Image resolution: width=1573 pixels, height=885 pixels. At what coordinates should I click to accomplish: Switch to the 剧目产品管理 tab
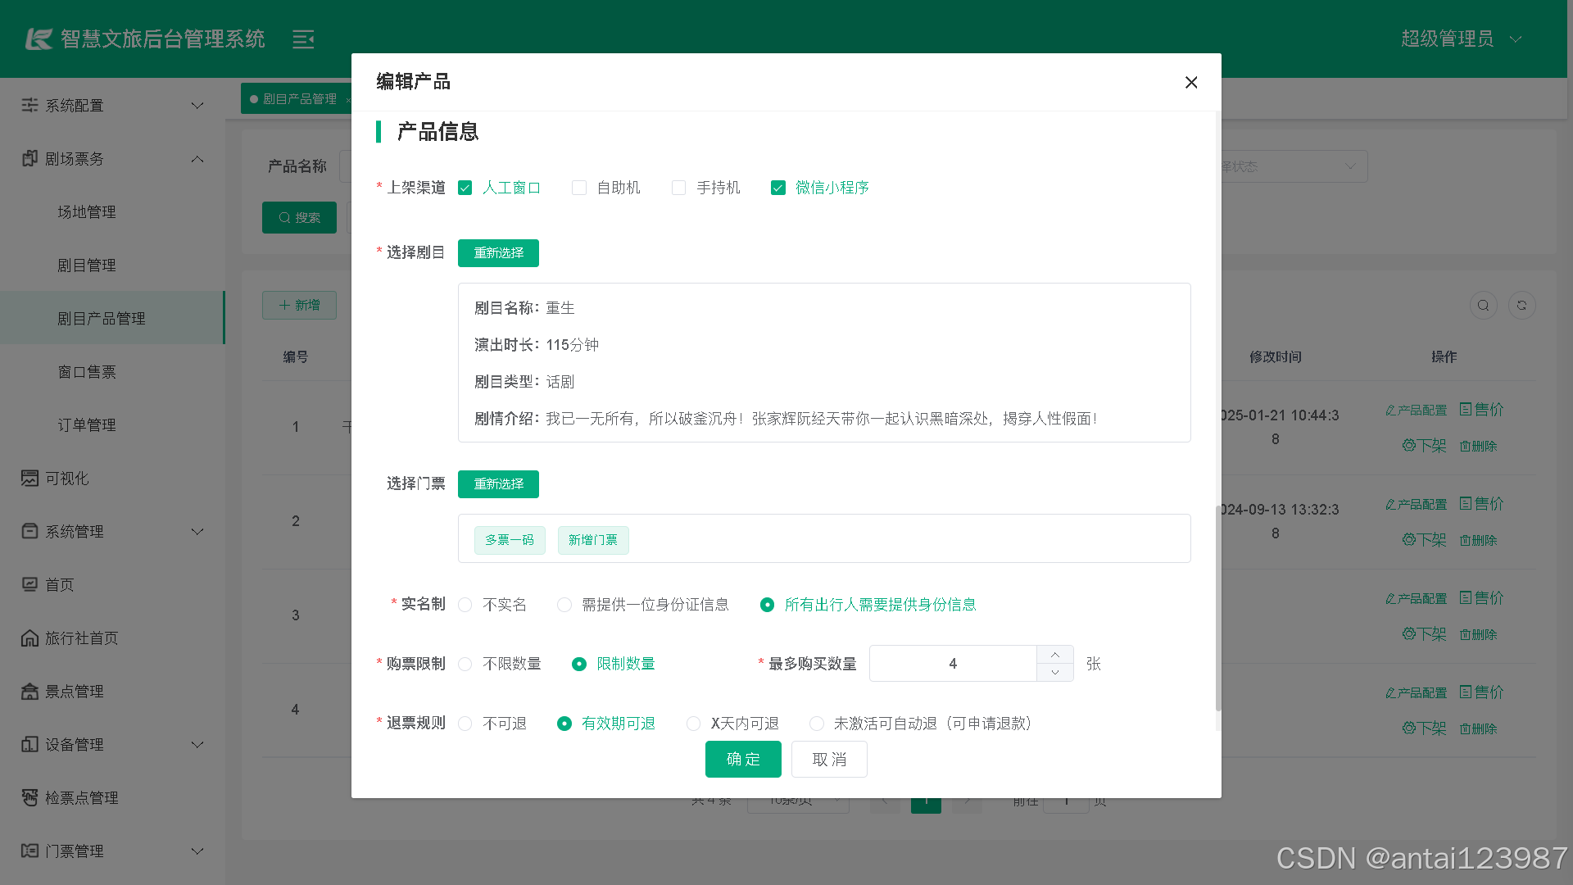pos(301,98)
